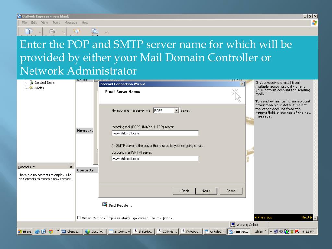Open the Tools menu
The height and width of the screenshot is (249, 332).
click(x=56, y=22)
